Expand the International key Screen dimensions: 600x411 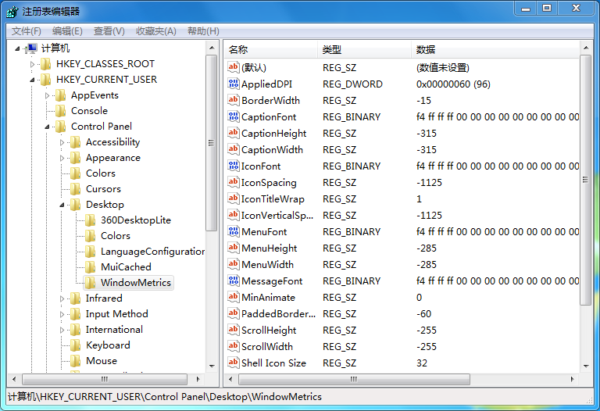coord(62,330)
